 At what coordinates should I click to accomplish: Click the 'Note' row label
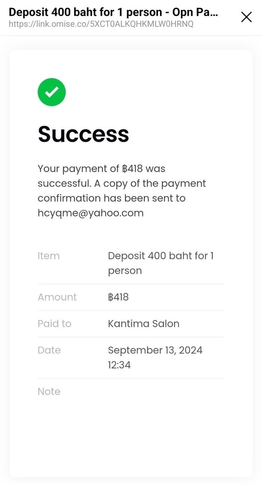[49, 391]
